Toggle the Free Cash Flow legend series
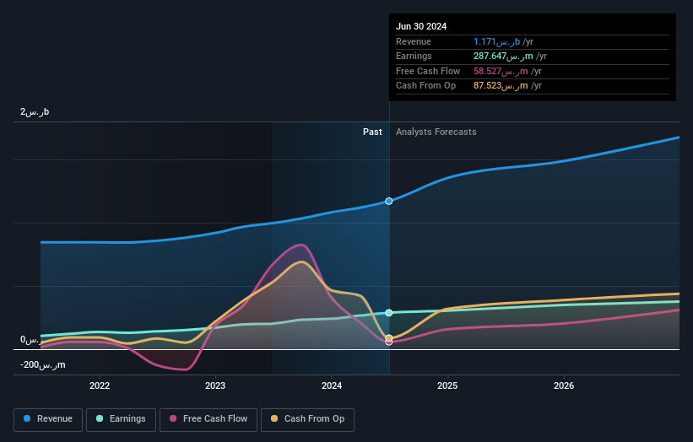 tap(208, 419)
